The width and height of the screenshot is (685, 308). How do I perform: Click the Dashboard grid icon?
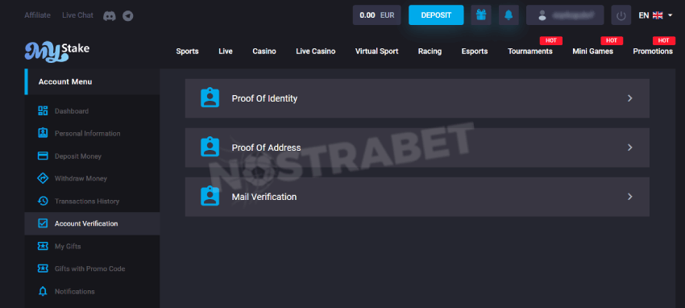pos(43,111)
